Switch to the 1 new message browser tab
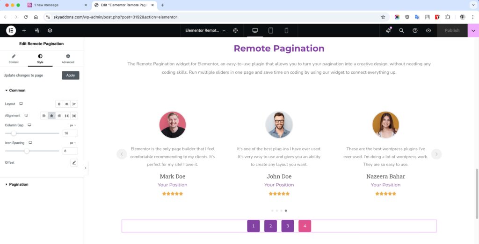This screenshot has width=479, height=244. tap(57, 5)
